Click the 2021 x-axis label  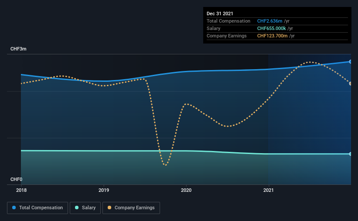click(x=269, y=190)
